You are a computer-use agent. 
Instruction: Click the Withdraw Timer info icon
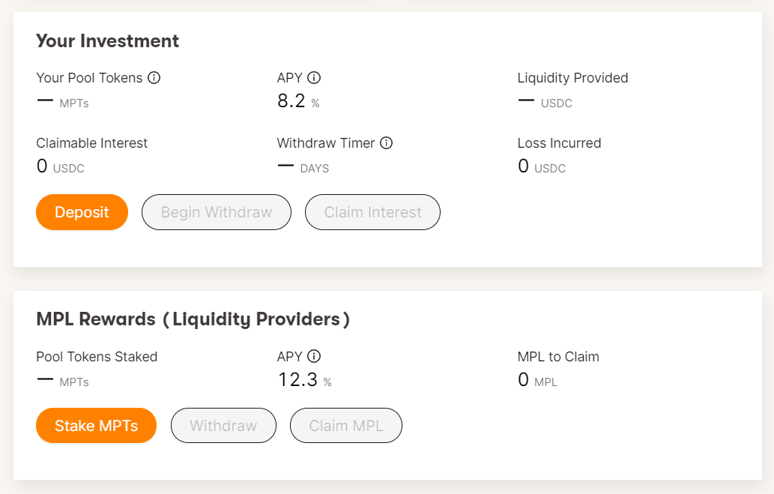coord(387,143)
